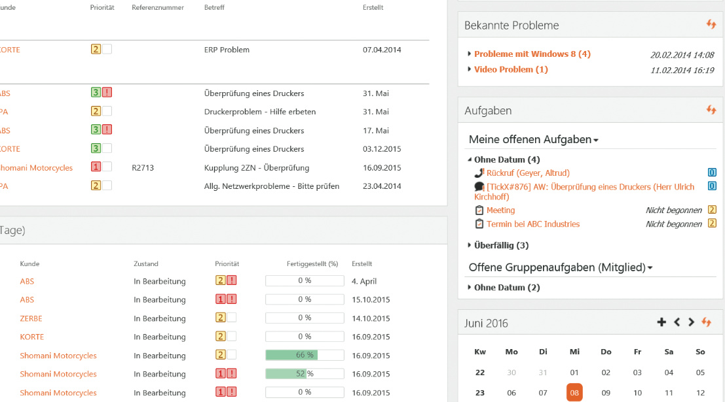
Task: Click the 66 % progress bar
Action: click(x=305, y=355)
